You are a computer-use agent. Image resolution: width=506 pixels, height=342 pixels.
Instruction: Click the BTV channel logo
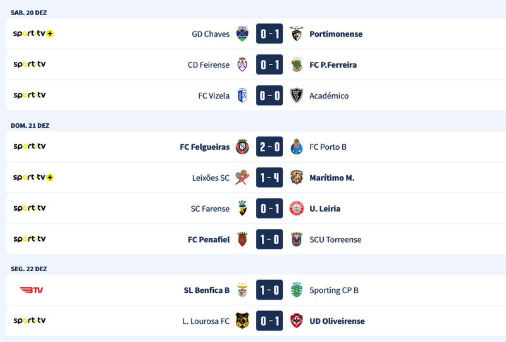(x=31, y=290)
